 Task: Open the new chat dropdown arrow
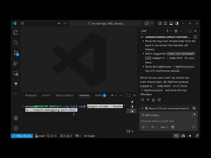pyautogui.click(x=171, y=31)
